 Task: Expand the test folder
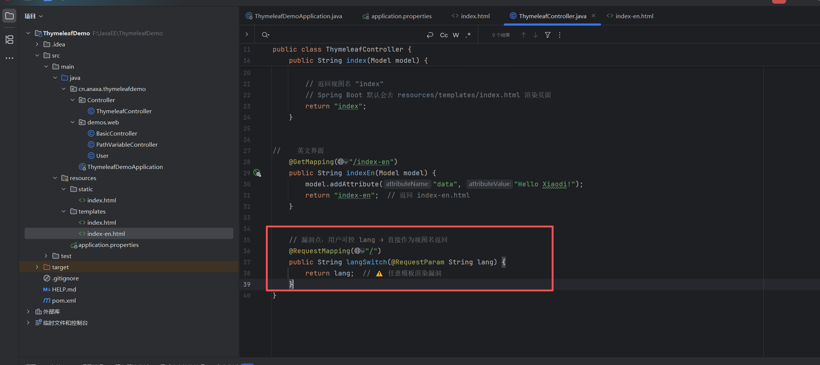46,256
